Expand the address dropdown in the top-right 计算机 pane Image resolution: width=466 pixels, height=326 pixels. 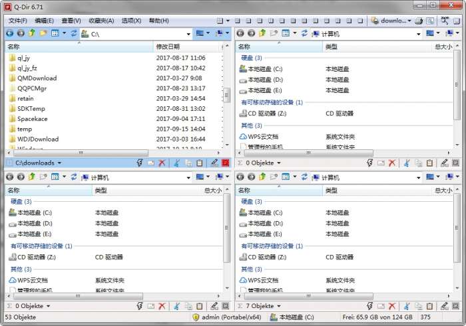(419, 34)
